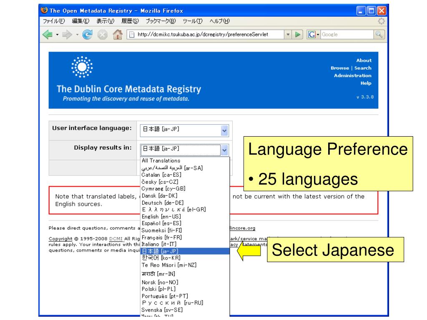Select Polski [pl-PL] option

(185, 289)
